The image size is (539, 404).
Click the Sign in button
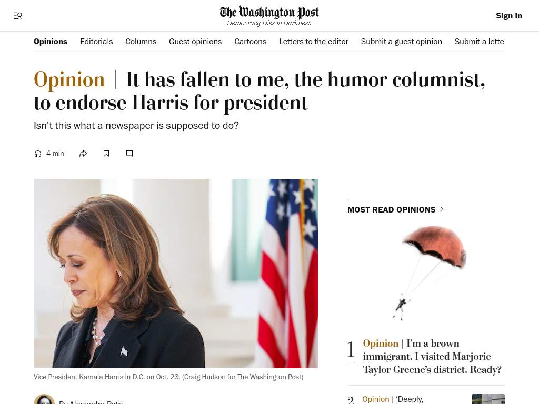point(509,16)
